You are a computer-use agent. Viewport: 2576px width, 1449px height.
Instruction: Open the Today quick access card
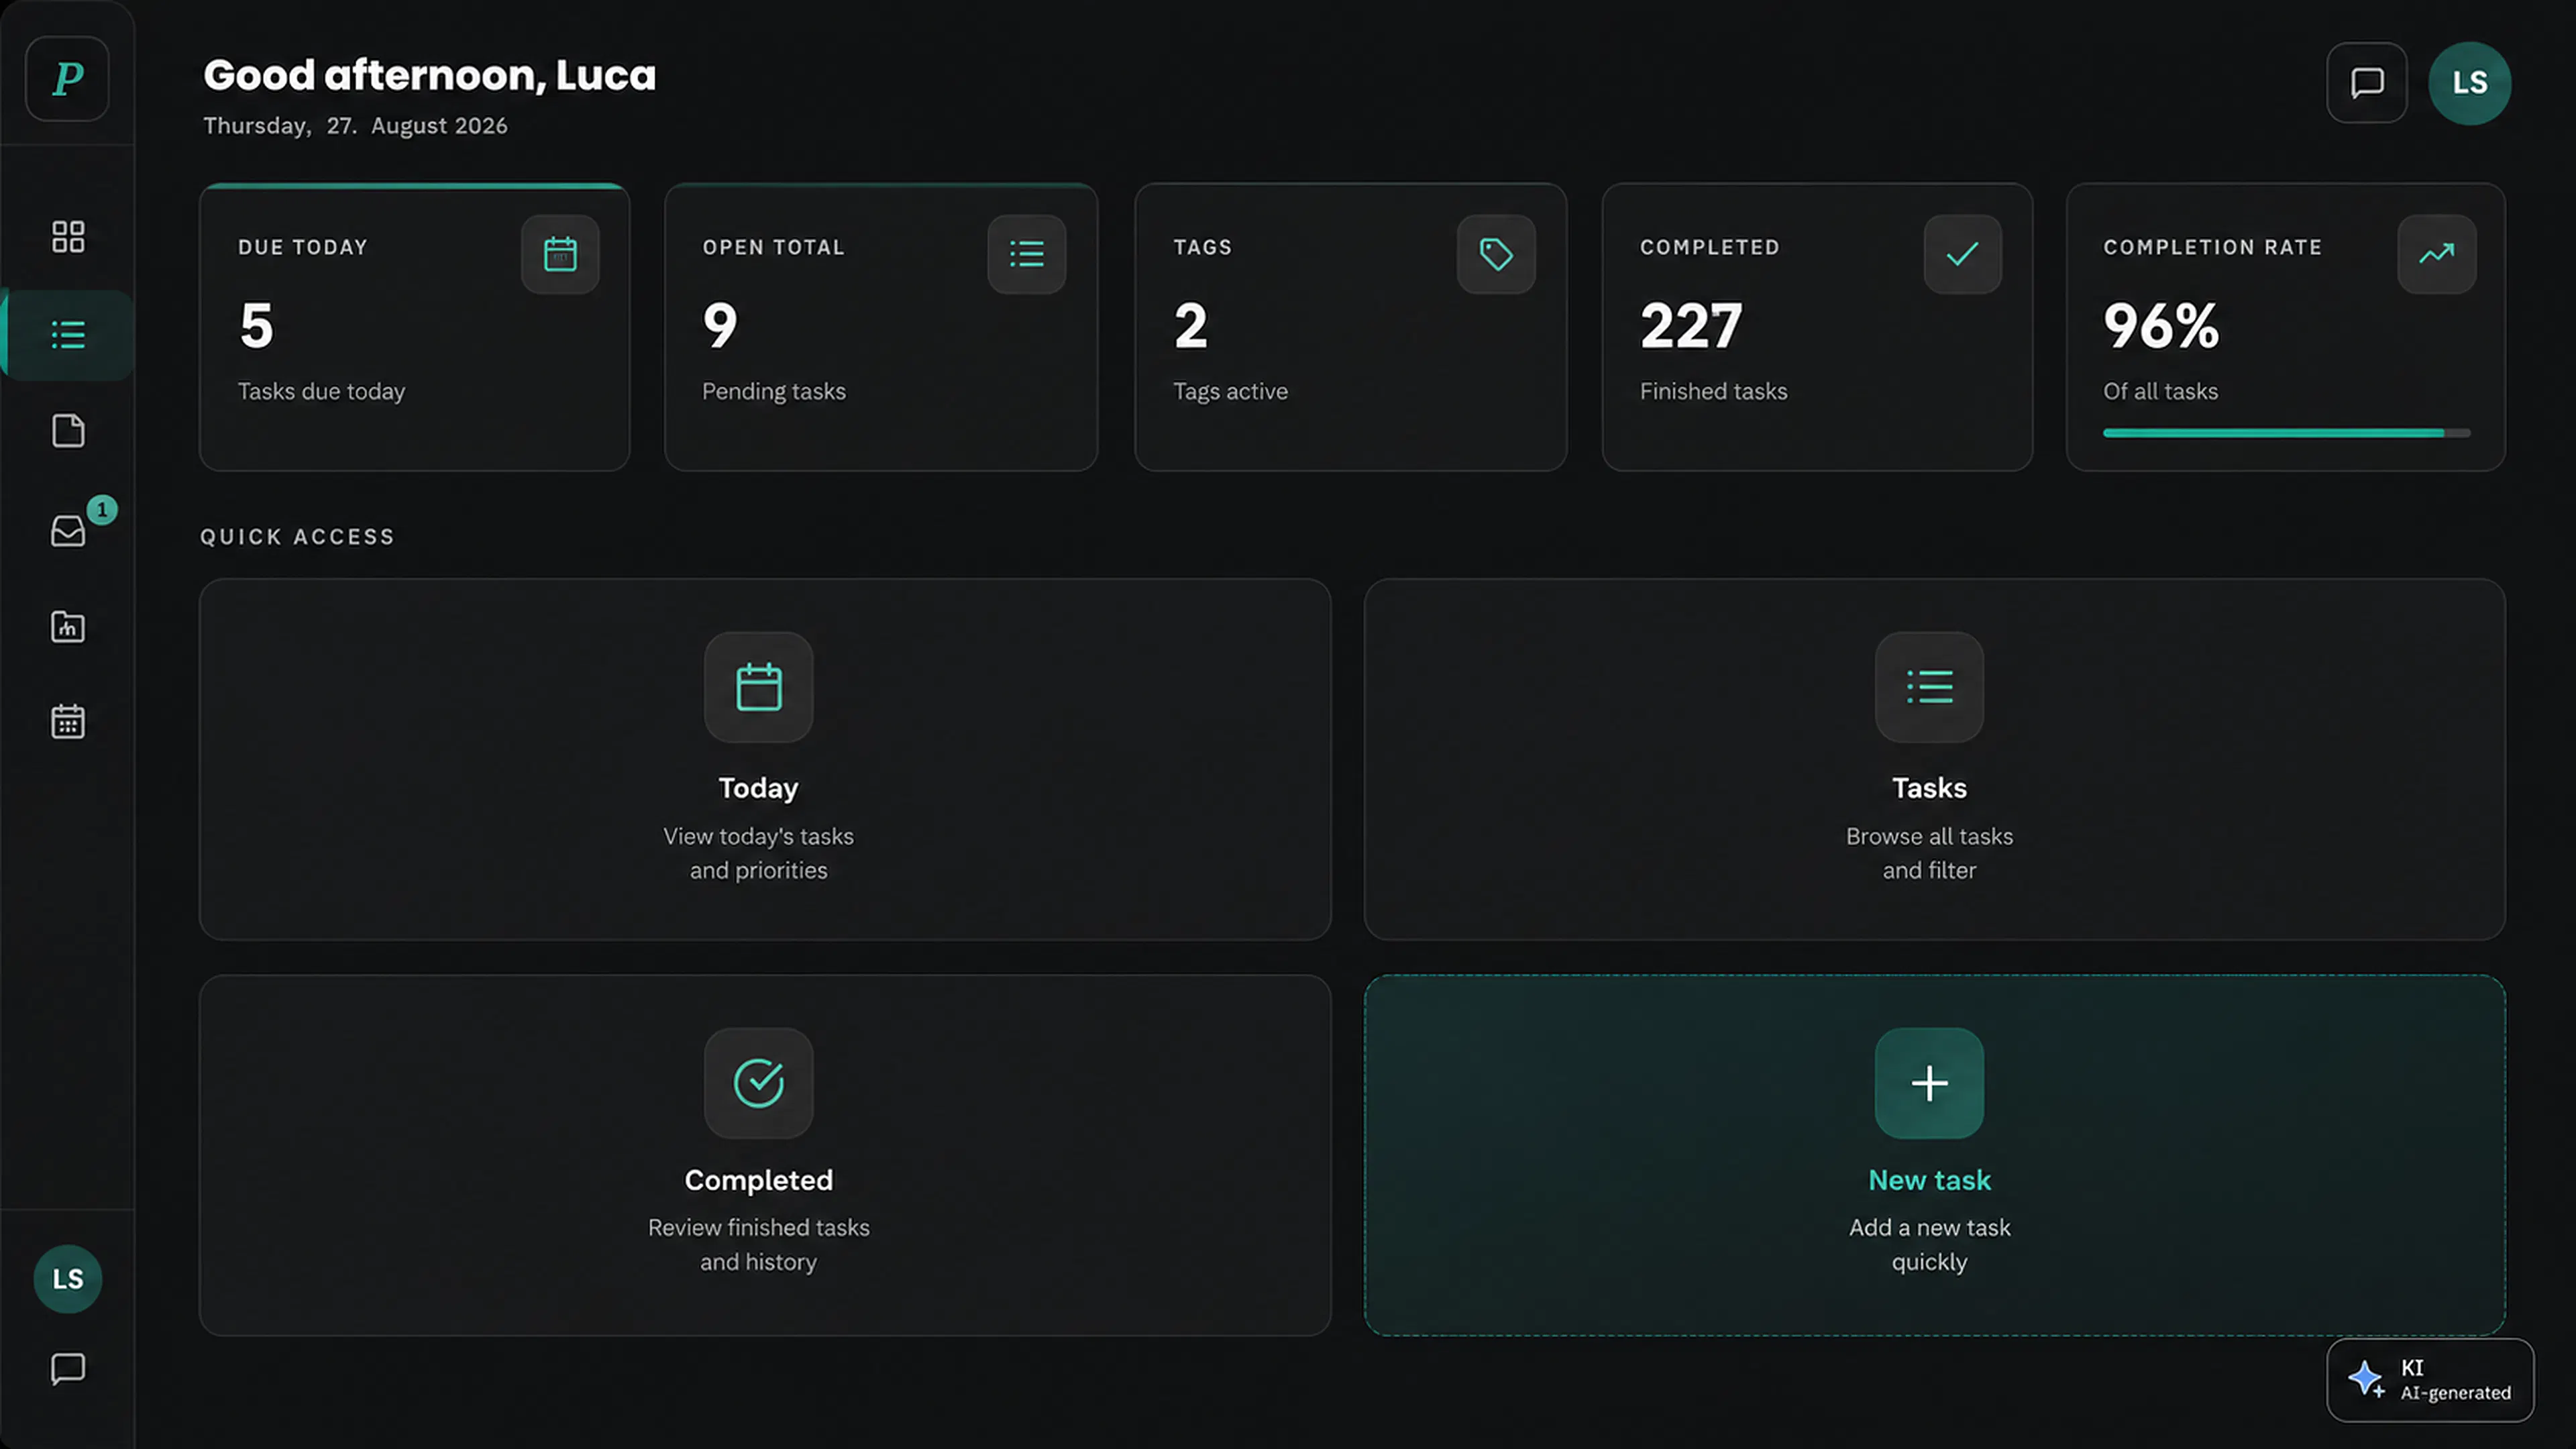[765, 759]
